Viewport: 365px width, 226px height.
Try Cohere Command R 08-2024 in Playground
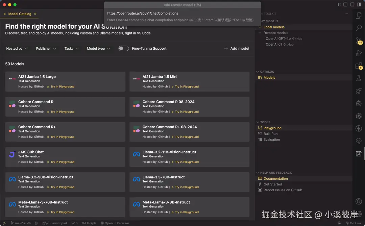pos(185,112)
